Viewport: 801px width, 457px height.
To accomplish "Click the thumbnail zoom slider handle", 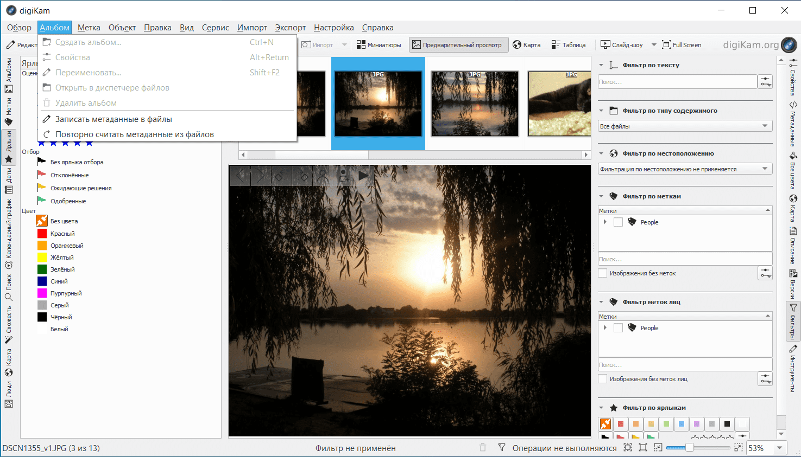I will pos(689,448).
